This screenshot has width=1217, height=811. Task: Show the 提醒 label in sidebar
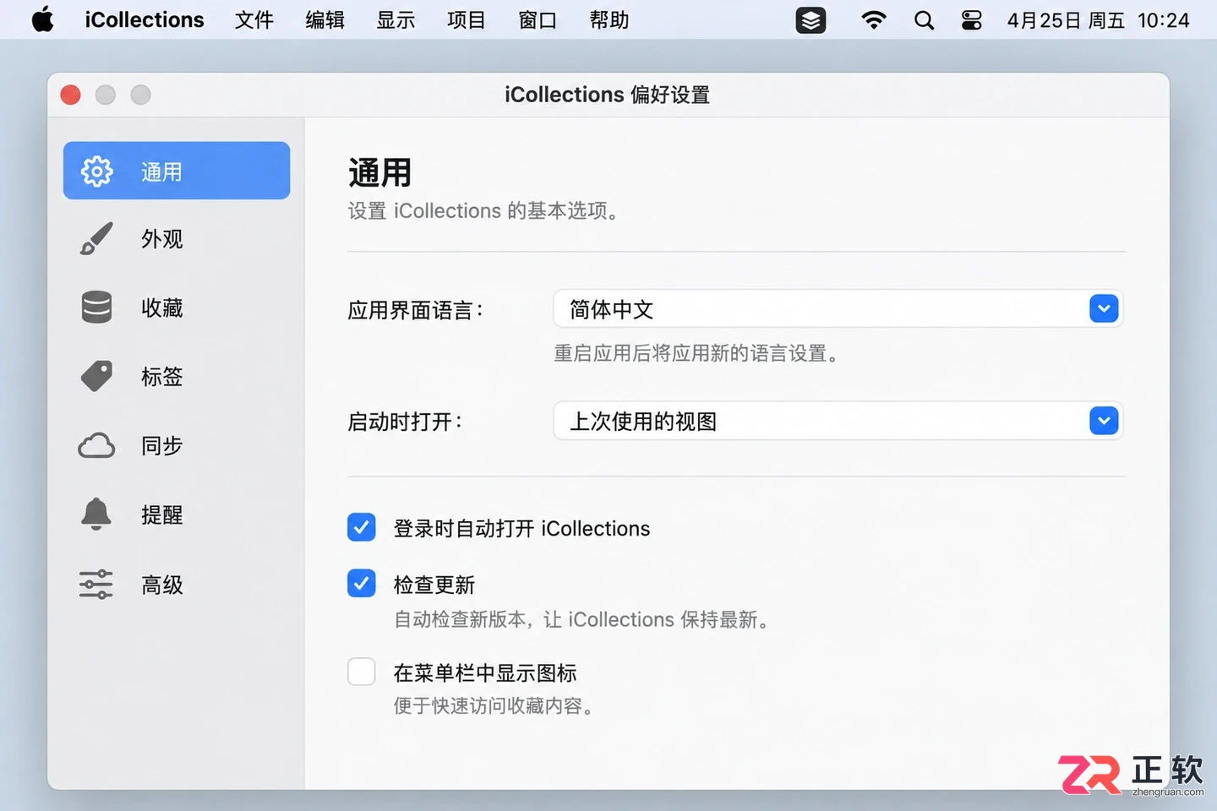click(162, 515)
